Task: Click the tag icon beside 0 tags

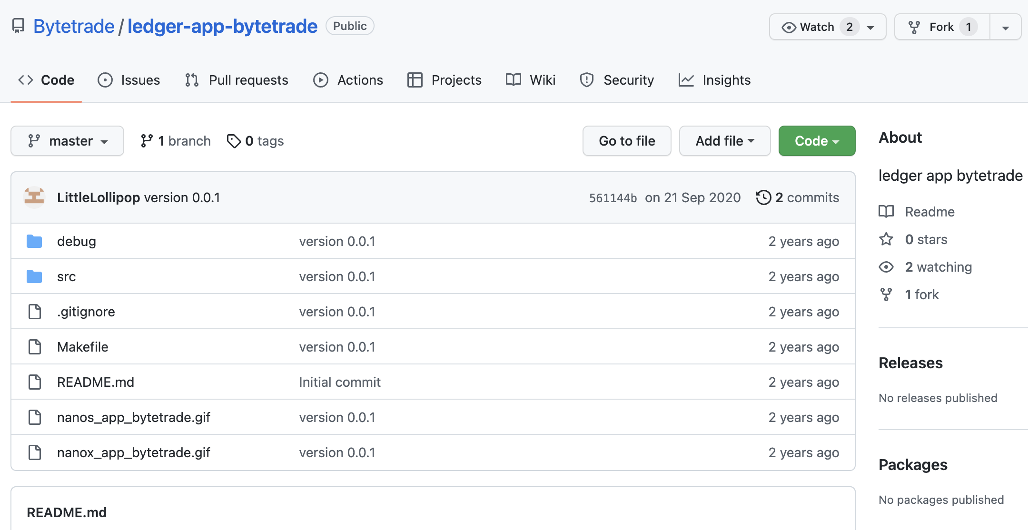Action: point(233,141)
